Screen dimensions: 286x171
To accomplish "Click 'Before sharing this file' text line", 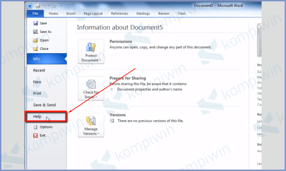I will [148, 84].
